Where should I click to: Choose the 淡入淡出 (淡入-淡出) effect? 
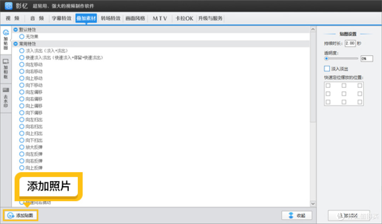(x=22, y=51)
